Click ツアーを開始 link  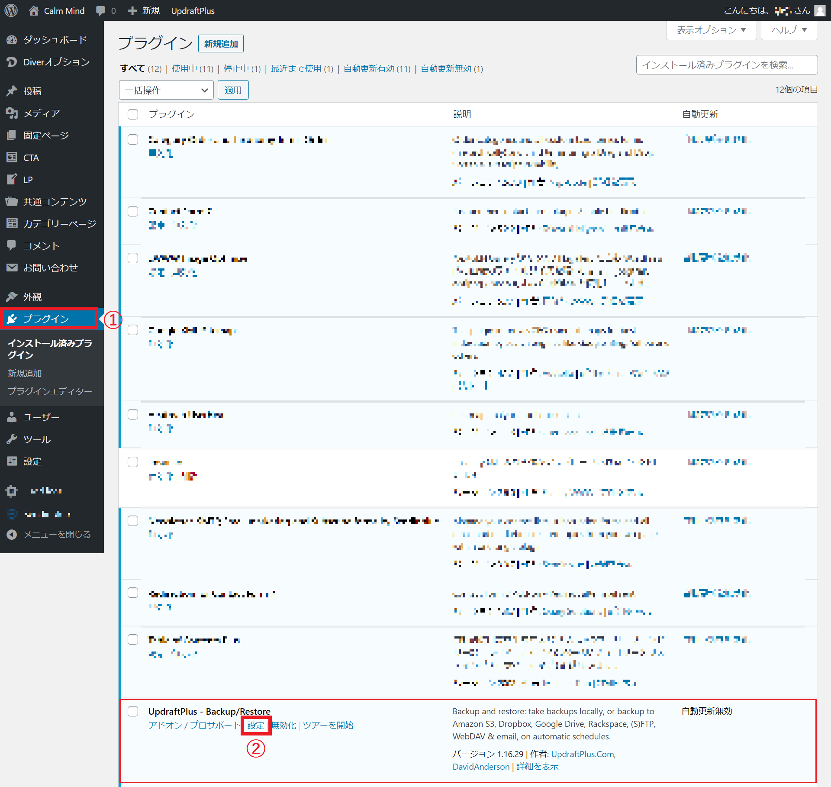click(x=328, y=725)
